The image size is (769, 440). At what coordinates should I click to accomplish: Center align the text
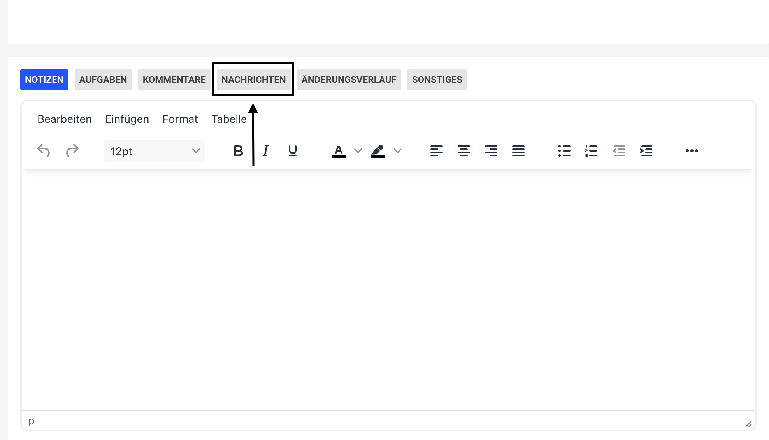tap(464, 151)
